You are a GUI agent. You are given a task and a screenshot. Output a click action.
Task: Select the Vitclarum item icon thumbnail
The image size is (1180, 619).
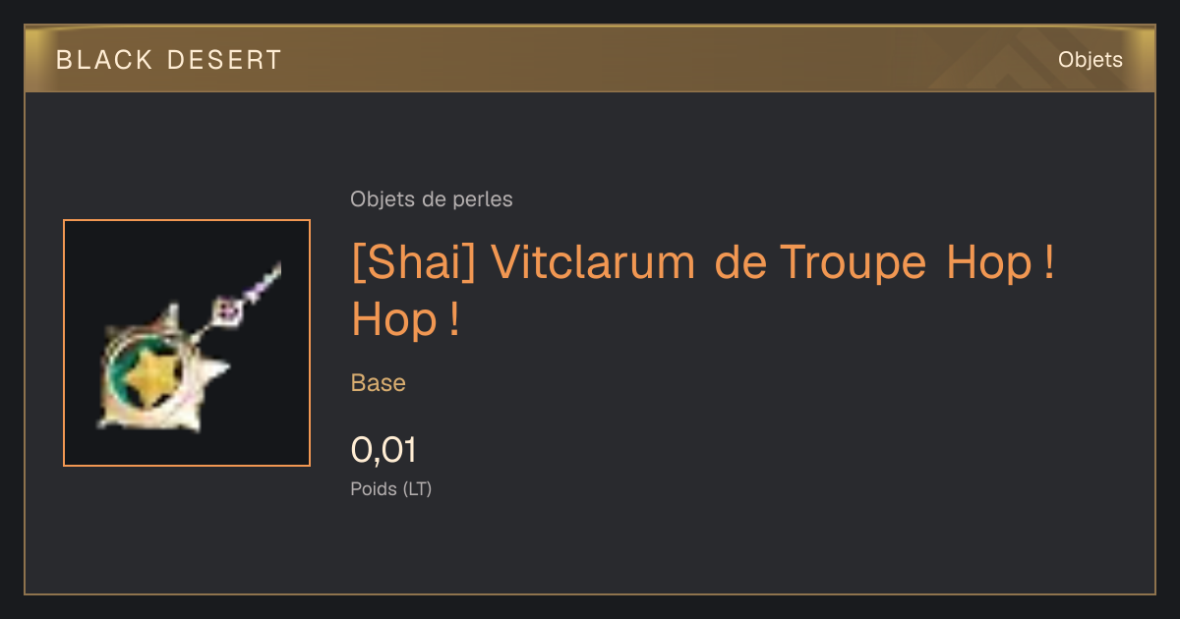187,343
